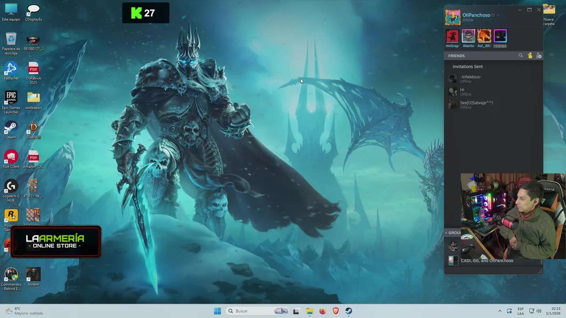Image resolution: width=566 pixels, height=318 pixels.
Task: Open network settings tray icon
Action: coord(532,311)
